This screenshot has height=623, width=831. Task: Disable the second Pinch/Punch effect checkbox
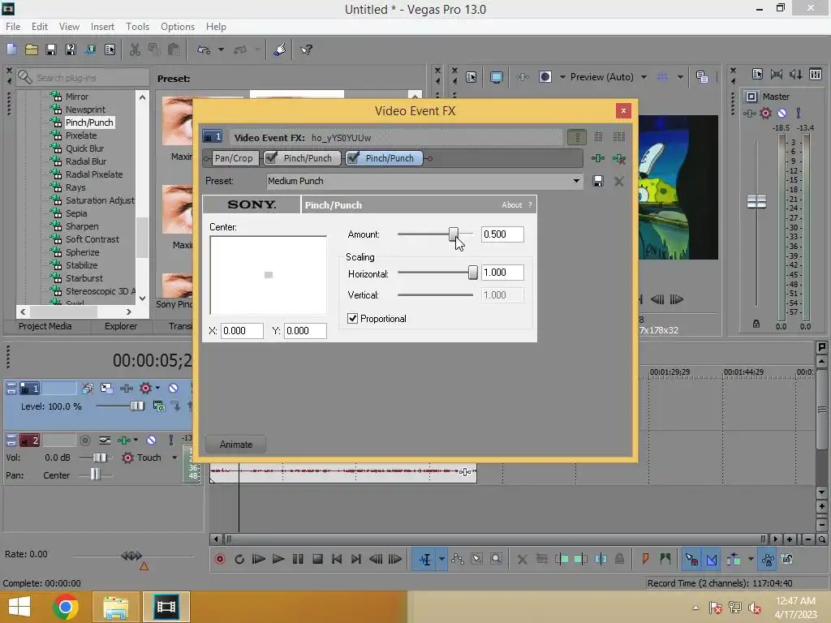353,158
